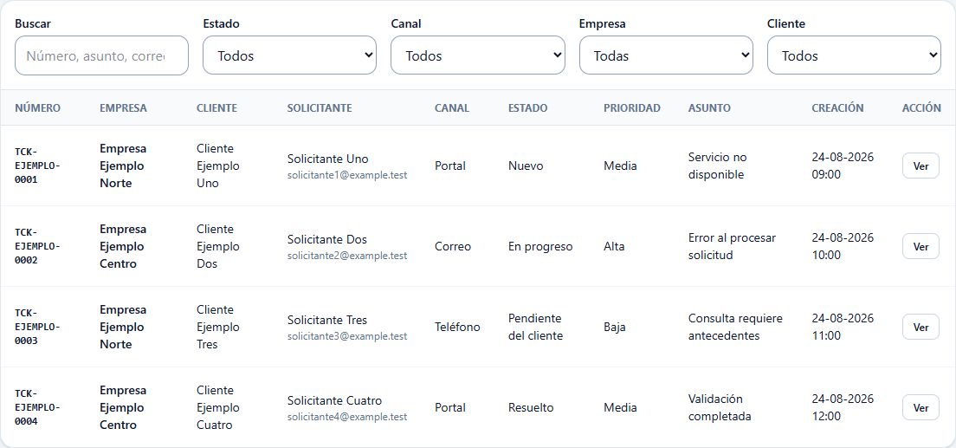Click the En progreso status cell
Viewport: 956px width, 448px height.
[x=540, y=247]
